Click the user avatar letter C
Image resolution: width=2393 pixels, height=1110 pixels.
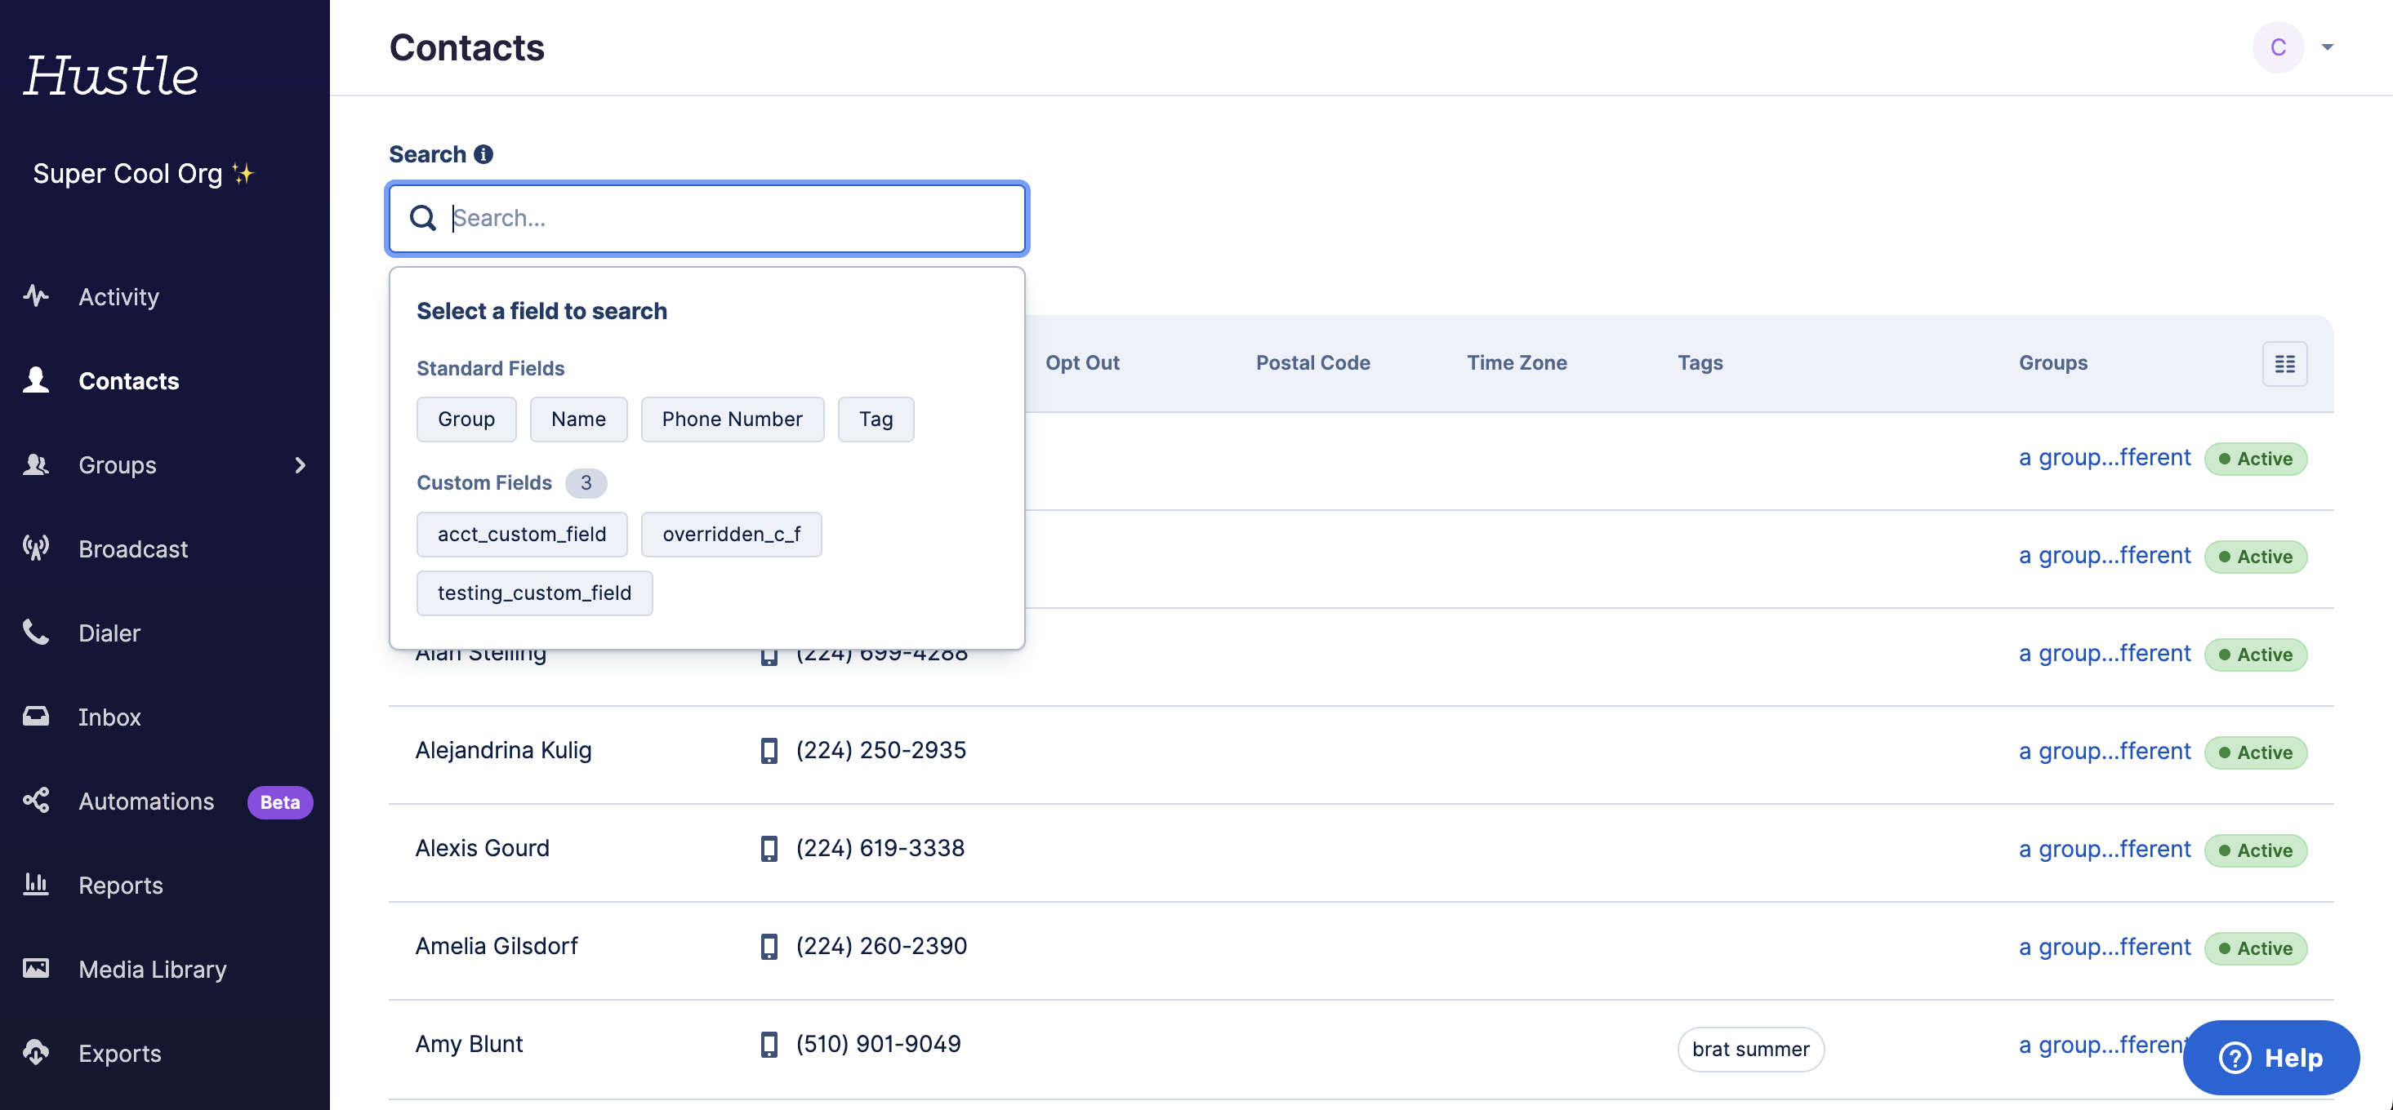(x=2278, y=47)
